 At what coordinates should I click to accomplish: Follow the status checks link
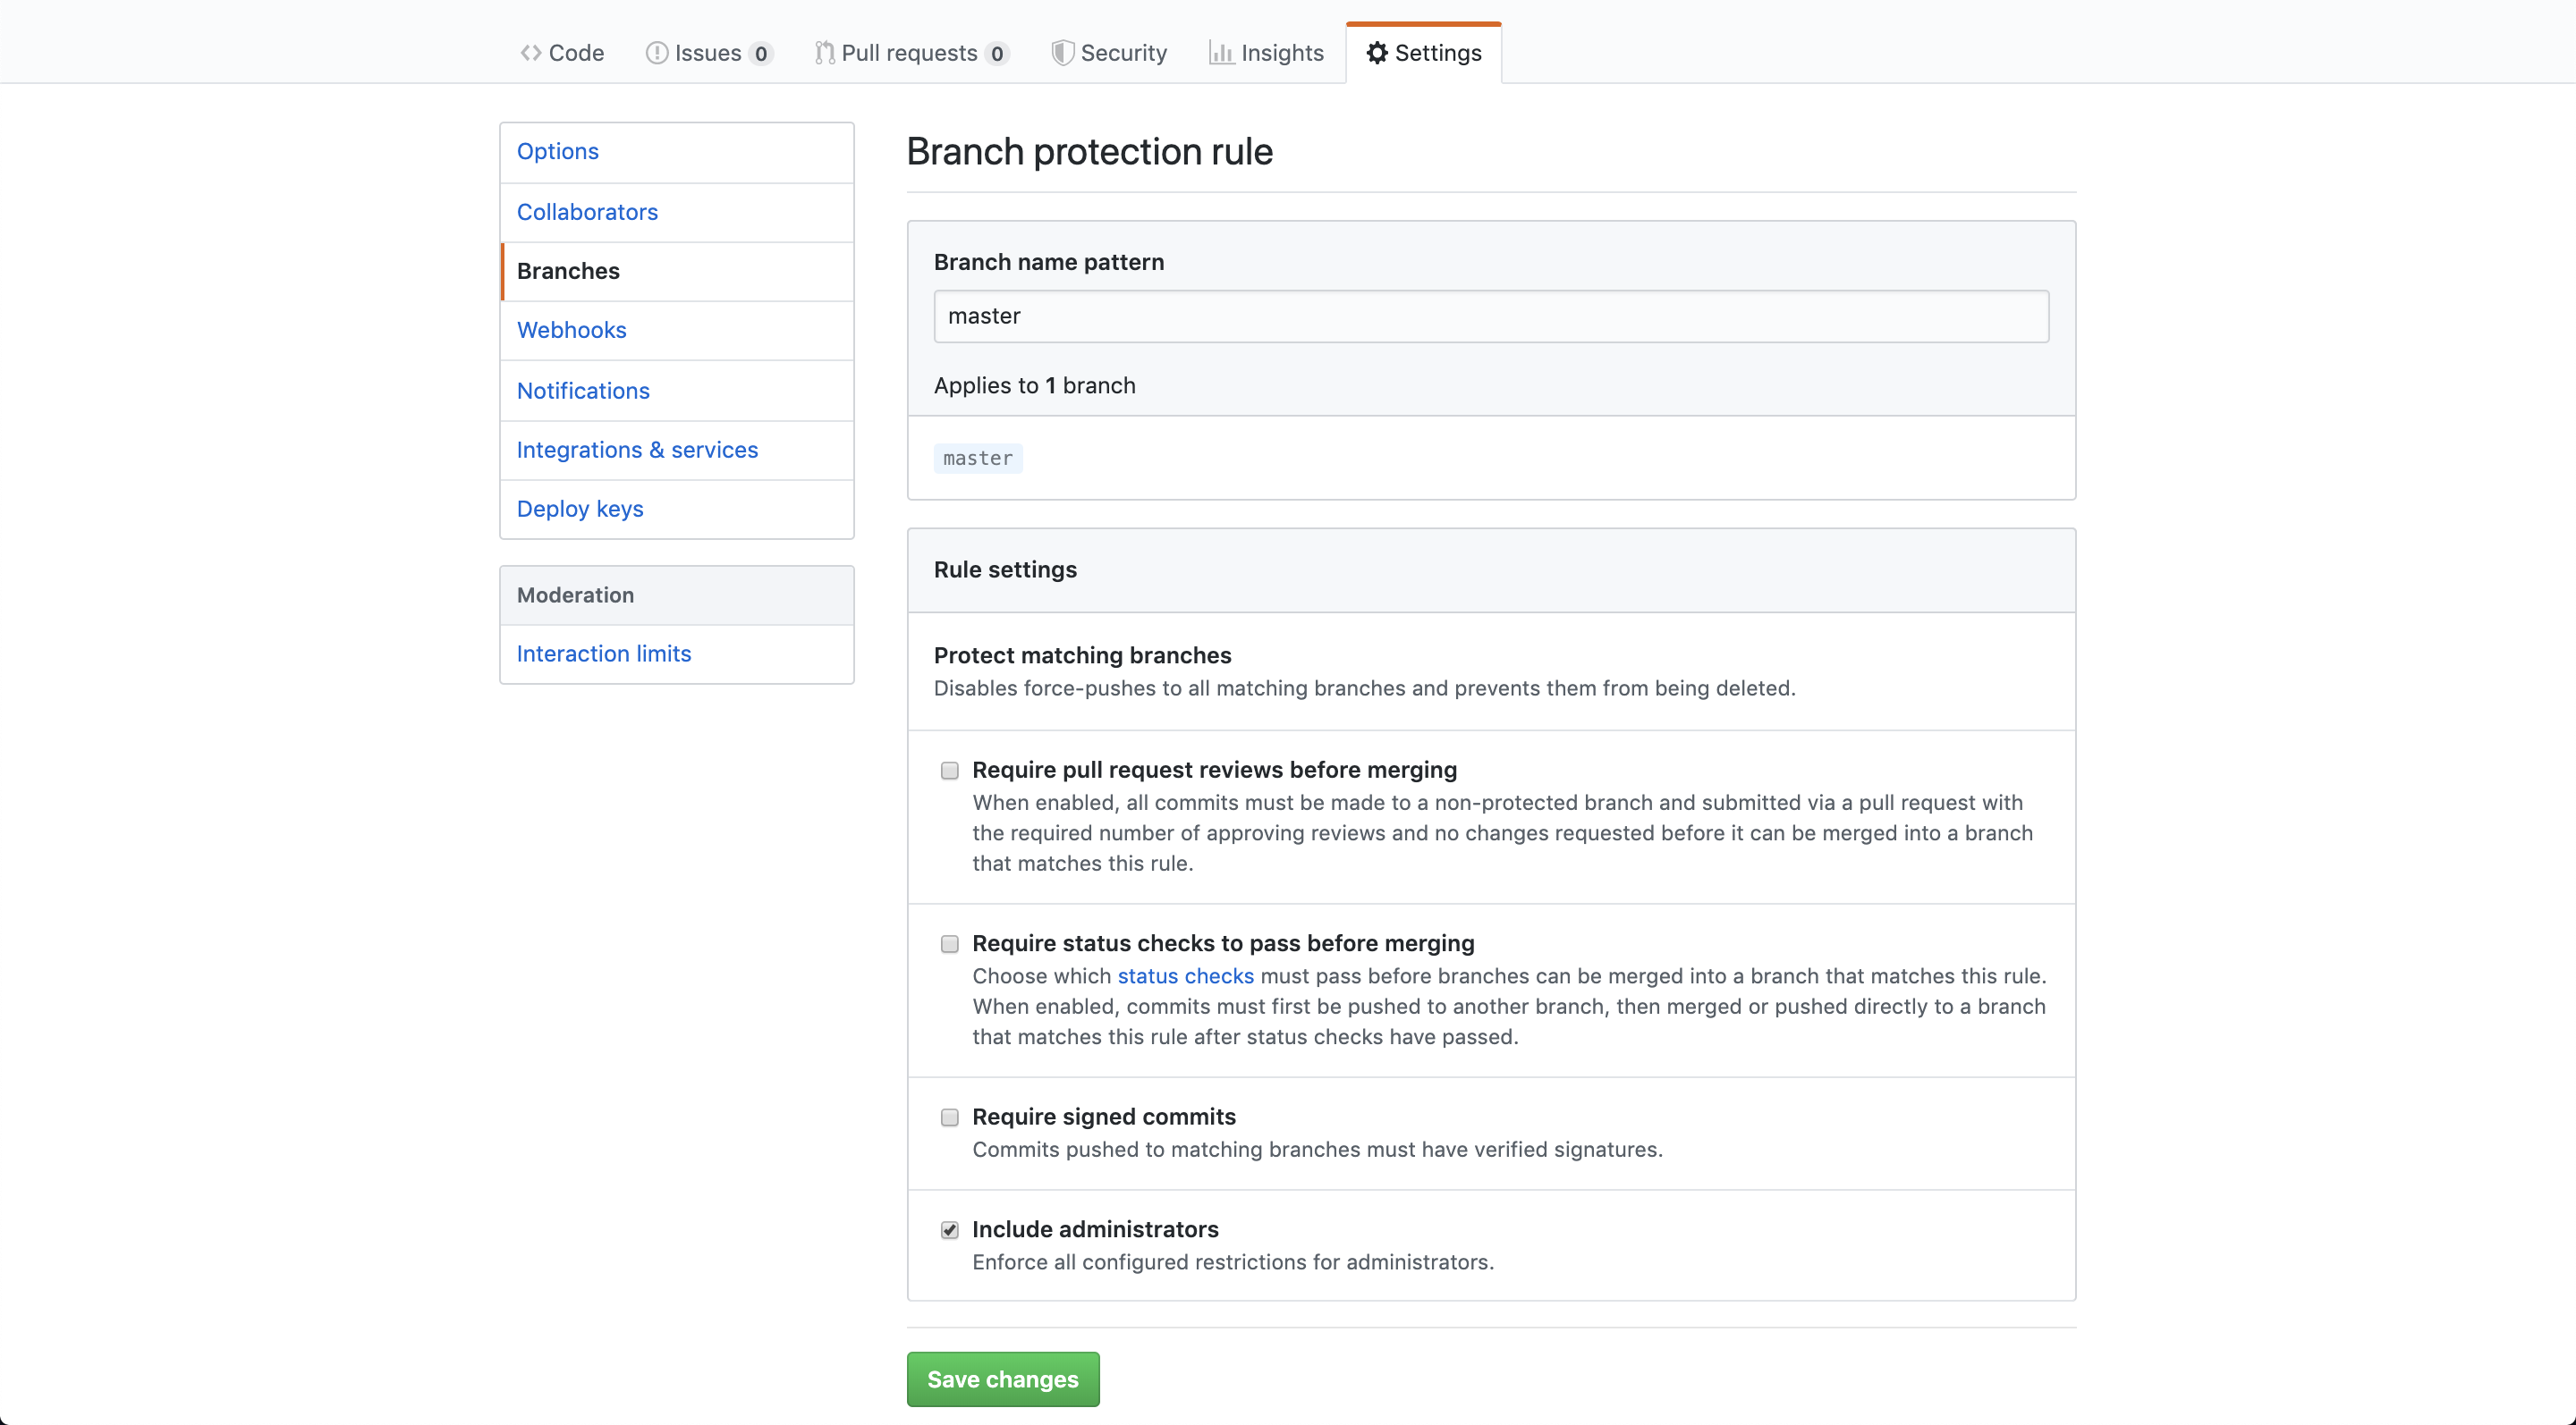(x=1185, y=976)
